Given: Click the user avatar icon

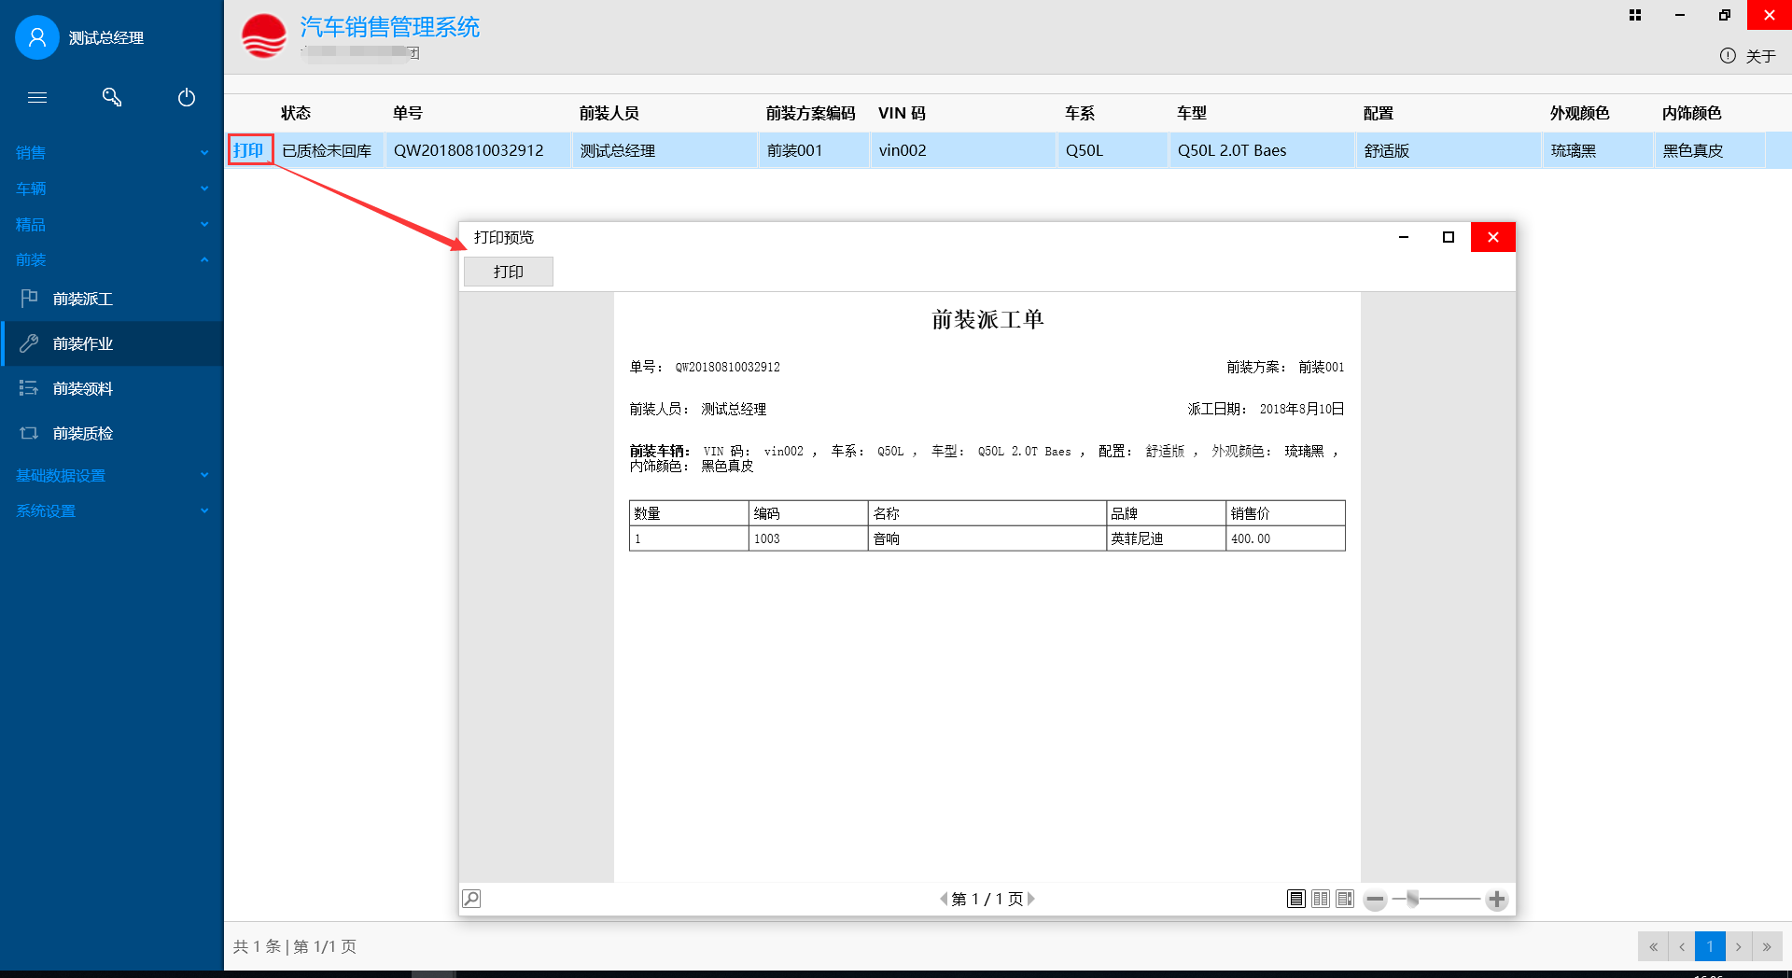Looking at the screenshot, I should point(37,37).
